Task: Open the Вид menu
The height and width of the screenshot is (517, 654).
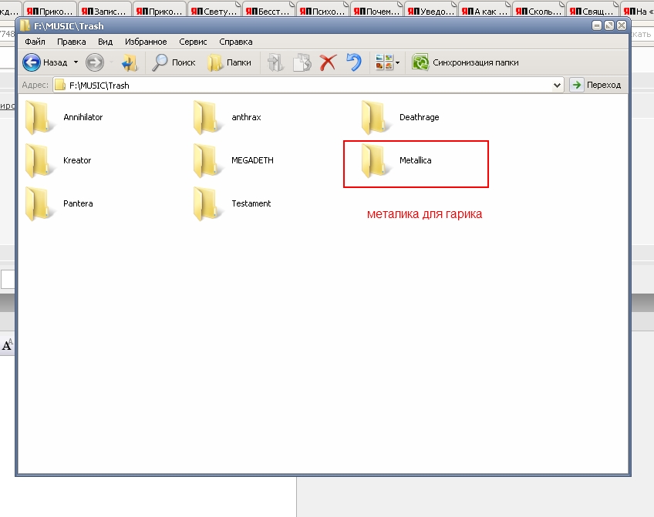Action: point(105,42)
